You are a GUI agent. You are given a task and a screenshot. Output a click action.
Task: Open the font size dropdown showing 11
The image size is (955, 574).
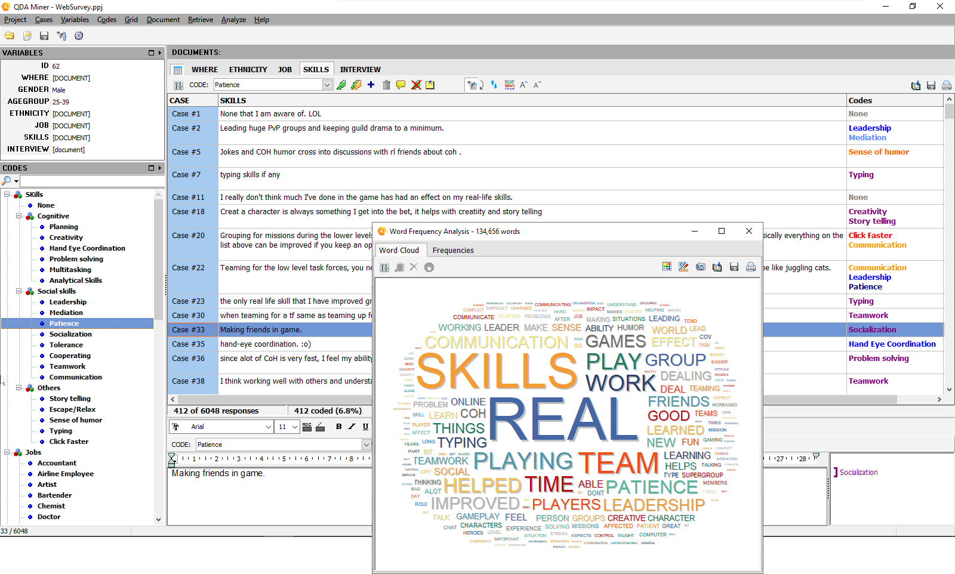pyautogui.click(x=294, y=427)
